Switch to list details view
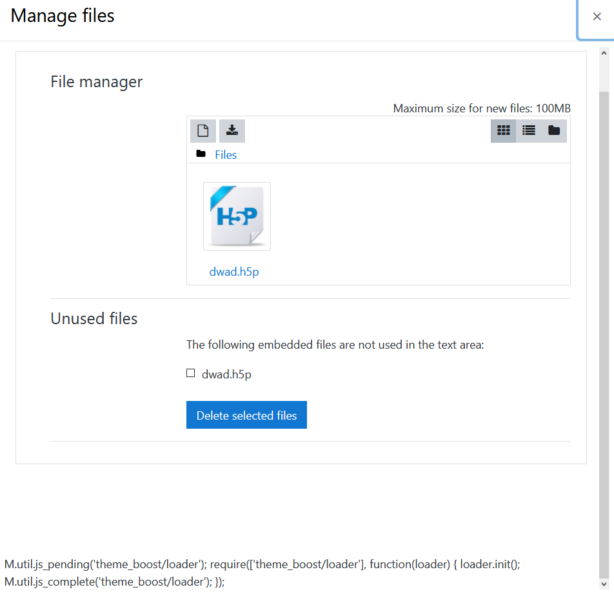Image resolution: width=614 pixels, height=594 pixels. (529, 131)
